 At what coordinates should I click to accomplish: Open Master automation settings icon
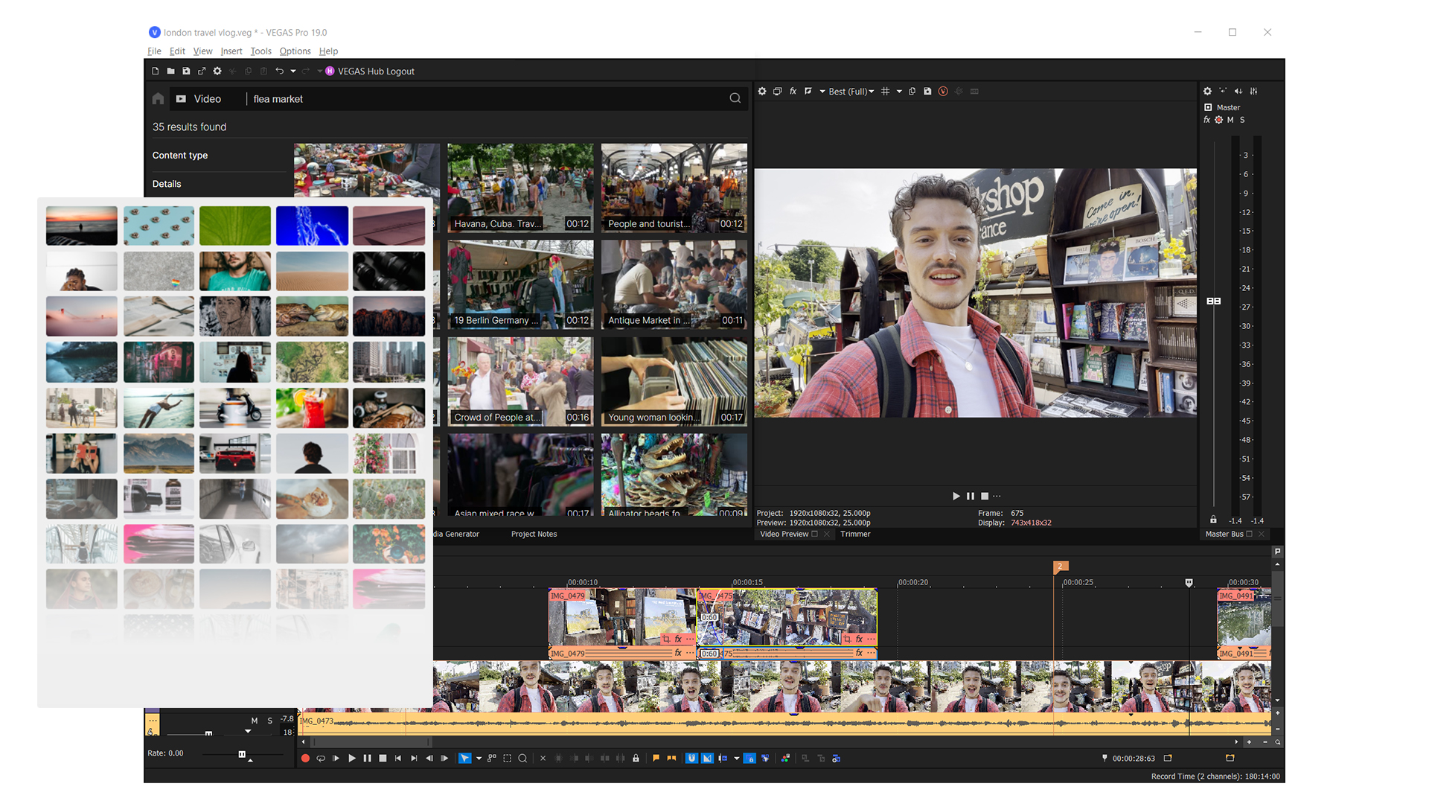(1219, 120)
